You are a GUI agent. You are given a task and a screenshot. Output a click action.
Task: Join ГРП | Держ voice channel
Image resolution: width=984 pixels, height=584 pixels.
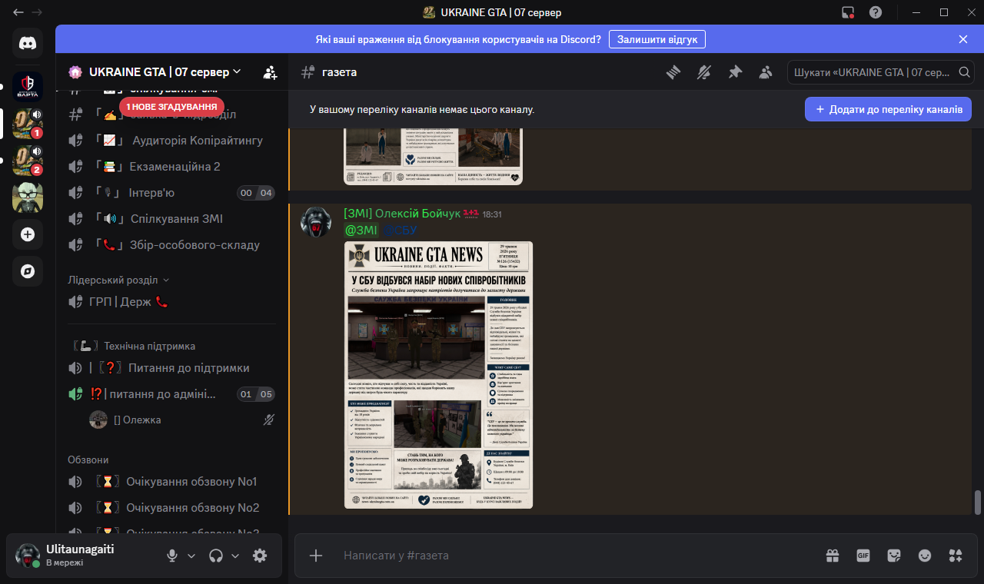[171, 302]
